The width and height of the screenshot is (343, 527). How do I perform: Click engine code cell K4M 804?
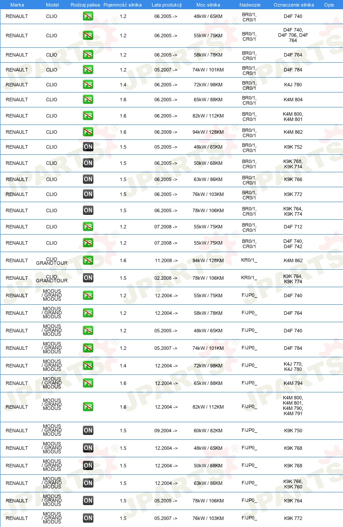[x=293, y=100]
